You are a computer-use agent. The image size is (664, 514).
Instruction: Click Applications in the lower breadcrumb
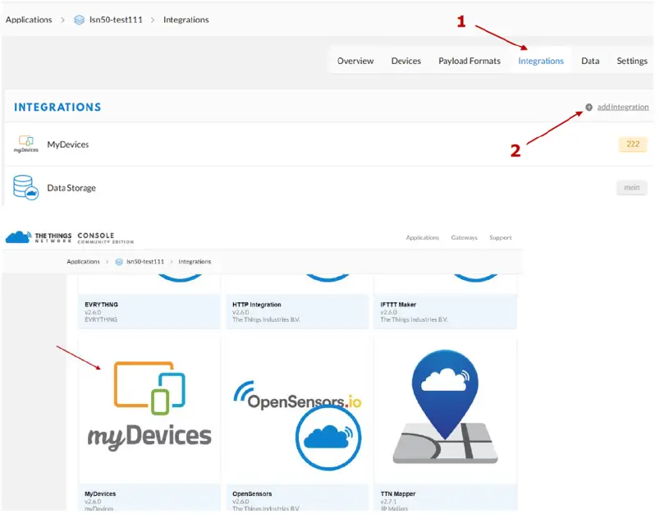click(x=83, y=261)
